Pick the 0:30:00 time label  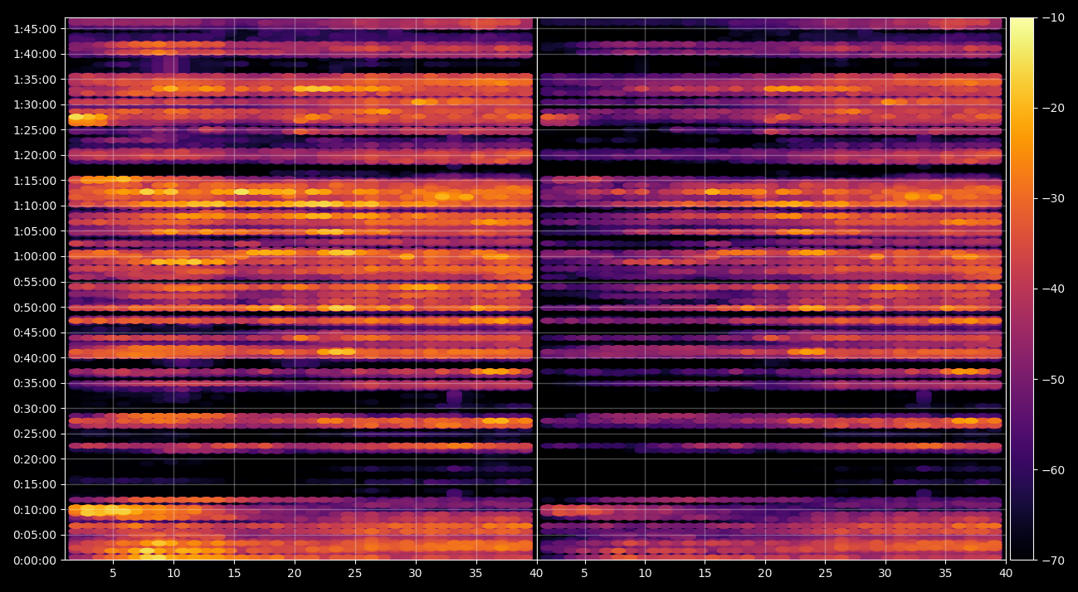[x=35, y=409]
